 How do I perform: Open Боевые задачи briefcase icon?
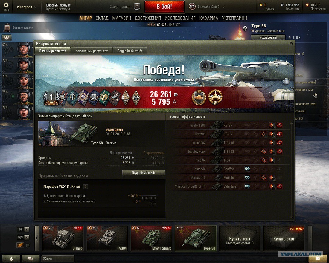click(7, 27)
